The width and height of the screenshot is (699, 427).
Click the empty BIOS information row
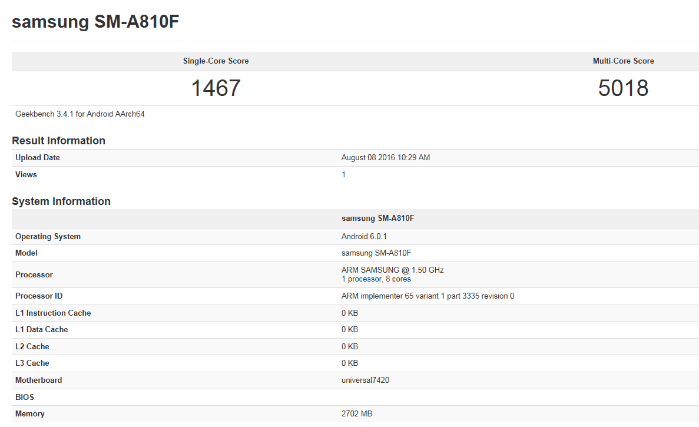click(349, 397)
